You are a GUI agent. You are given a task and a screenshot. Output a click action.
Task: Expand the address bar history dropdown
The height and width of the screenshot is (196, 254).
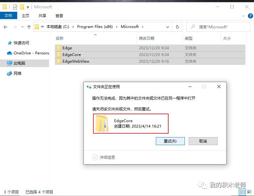coord(168,27)
